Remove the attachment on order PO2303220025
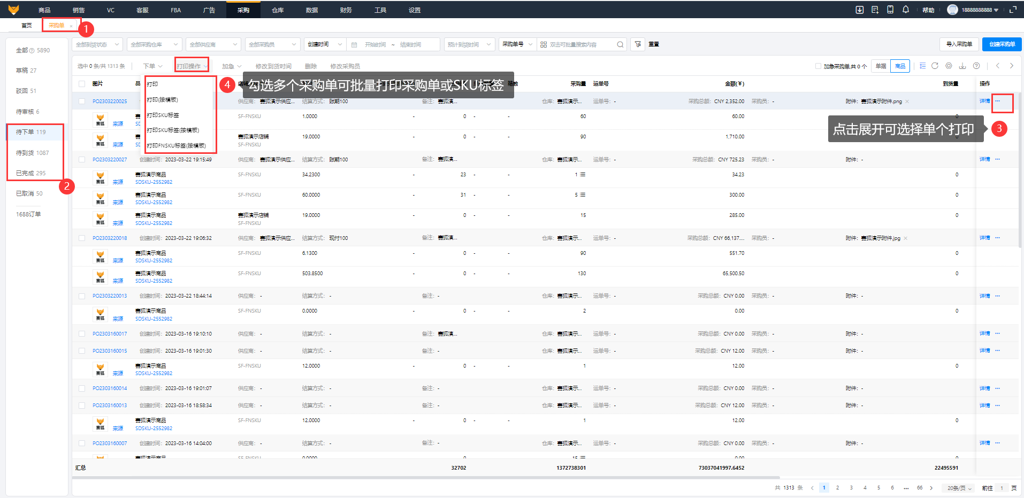This screenshot has height=498, width=1024. pos(907,102)
